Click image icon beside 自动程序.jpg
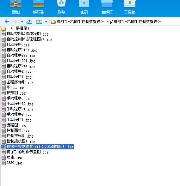 [x=4, y=45]
